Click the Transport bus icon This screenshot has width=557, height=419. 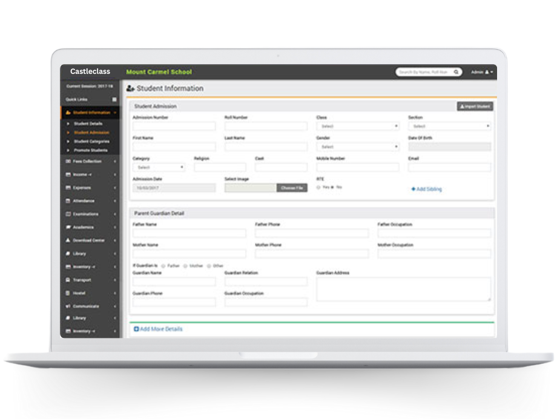[x=68, y=280]
